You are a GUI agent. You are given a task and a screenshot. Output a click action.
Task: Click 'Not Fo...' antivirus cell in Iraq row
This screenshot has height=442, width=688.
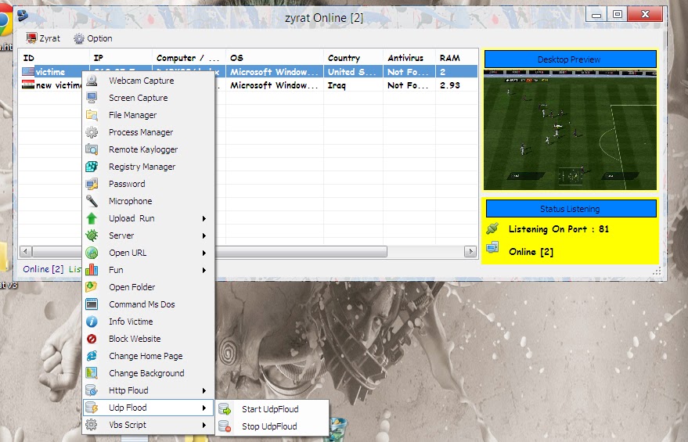coord(409,85)
